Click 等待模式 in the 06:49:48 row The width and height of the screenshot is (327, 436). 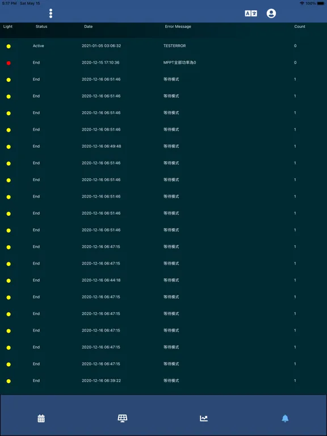coord(171,146)
